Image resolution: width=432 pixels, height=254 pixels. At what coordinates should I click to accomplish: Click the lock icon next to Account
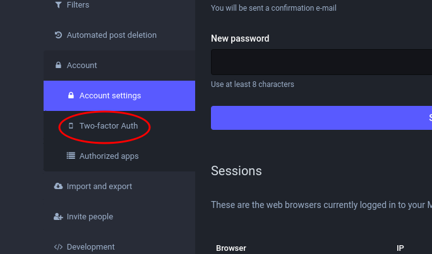(58, 65)
